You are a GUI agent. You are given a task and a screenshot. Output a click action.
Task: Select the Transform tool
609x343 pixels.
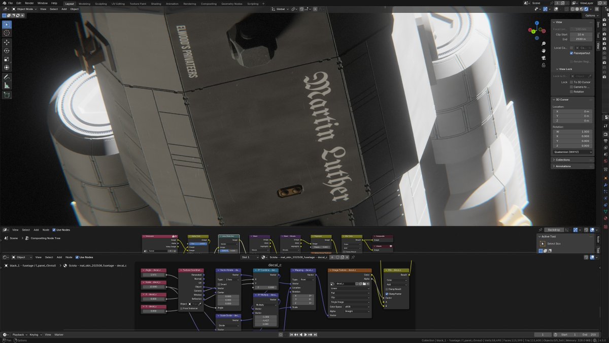click(7, 67)
